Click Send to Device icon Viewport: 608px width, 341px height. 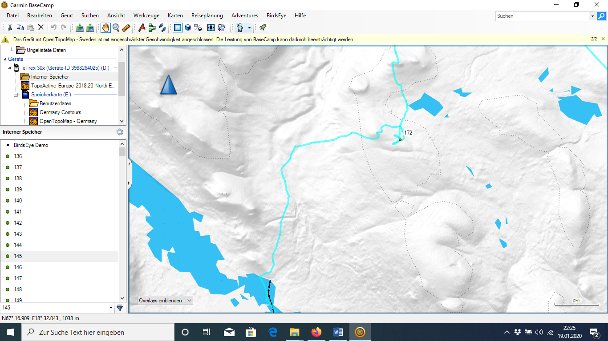pyautogui.click(x=80, y=28)
